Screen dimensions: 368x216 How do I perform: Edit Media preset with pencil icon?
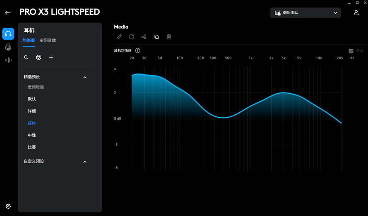(119, 37)
